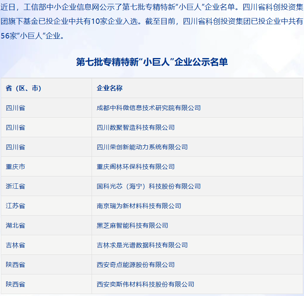Select 成都中科微信息技术研究院有限公司 in the table
304x296 pixels.
click(149, 108)
